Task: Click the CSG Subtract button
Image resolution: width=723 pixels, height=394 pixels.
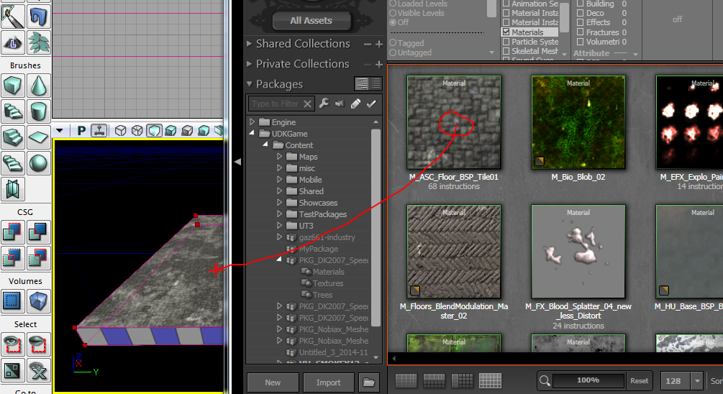Action: 38,232
